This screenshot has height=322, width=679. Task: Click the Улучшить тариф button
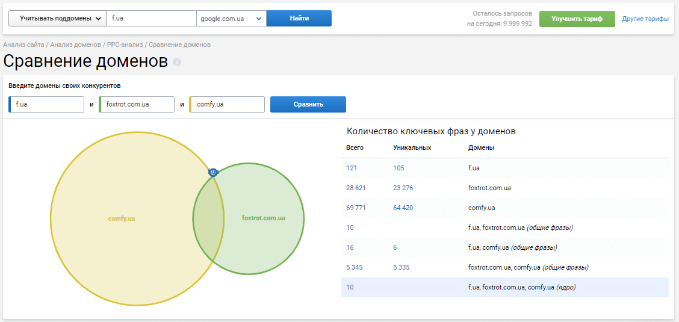click(x=577, y=19)
